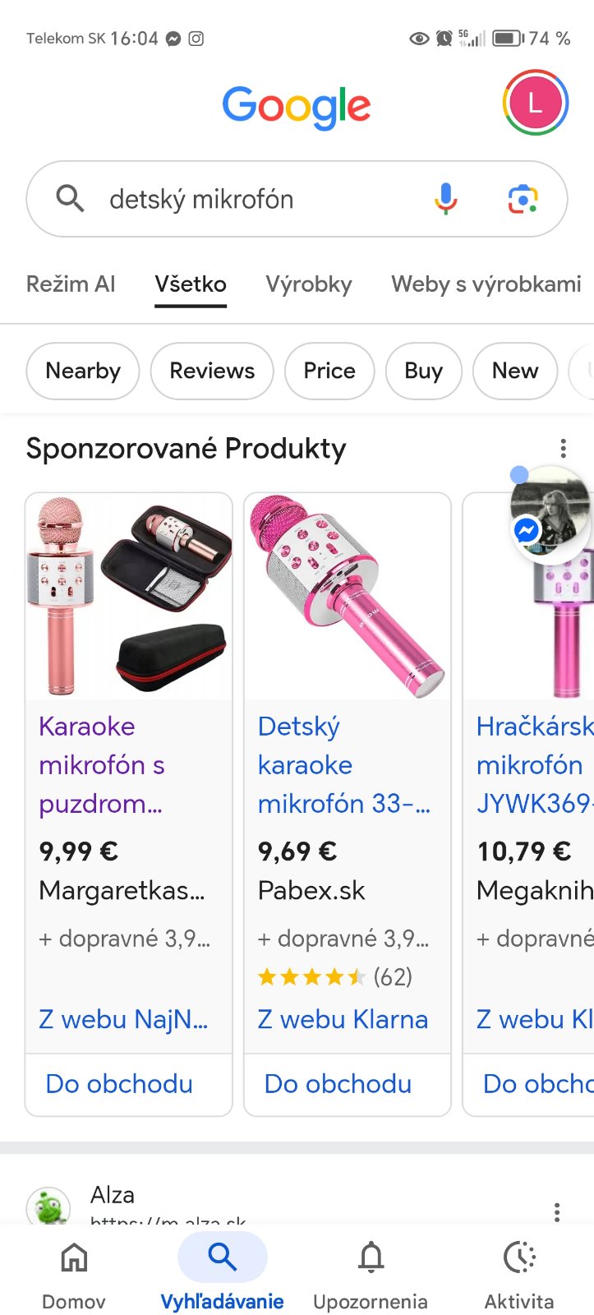Tap the magnifier icon in search box

tap(70, 199)
